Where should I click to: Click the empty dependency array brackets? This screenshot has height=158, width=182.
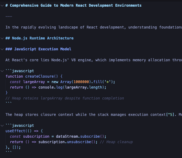(14, 147)
